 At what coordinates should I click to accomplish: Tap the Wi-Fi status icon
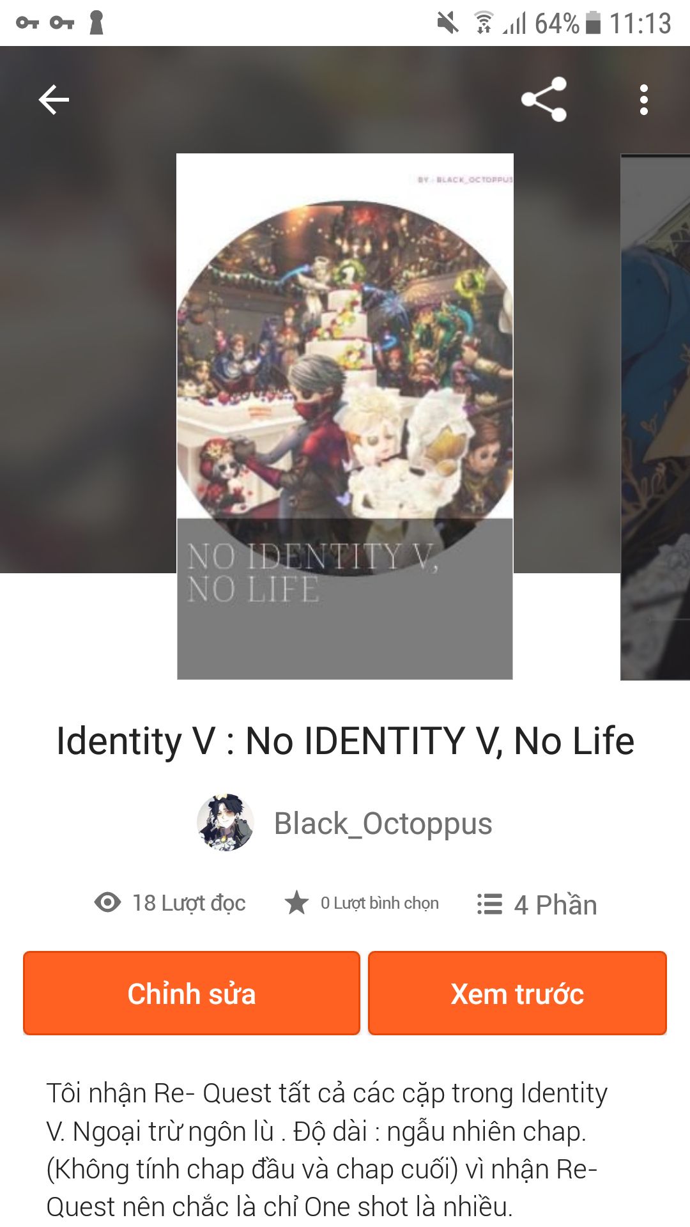click(x=484, y=23)
